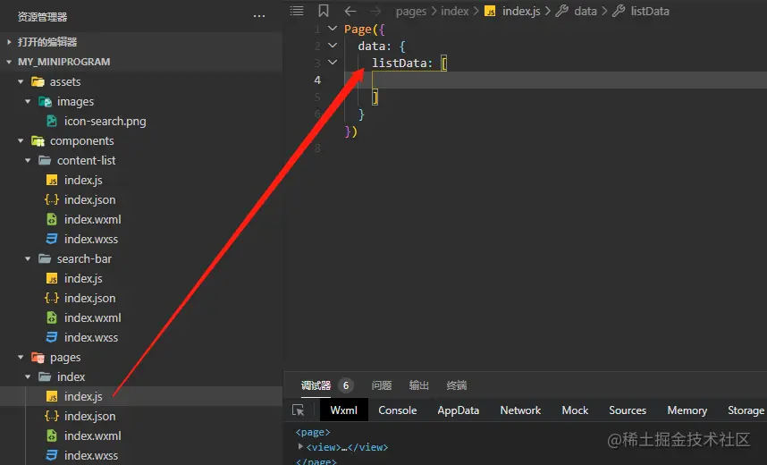Image resolution: width=767 pixels, height=465 pixels.
Task: Click the index.js breadcrumb segment
Action: pos(521,12)
